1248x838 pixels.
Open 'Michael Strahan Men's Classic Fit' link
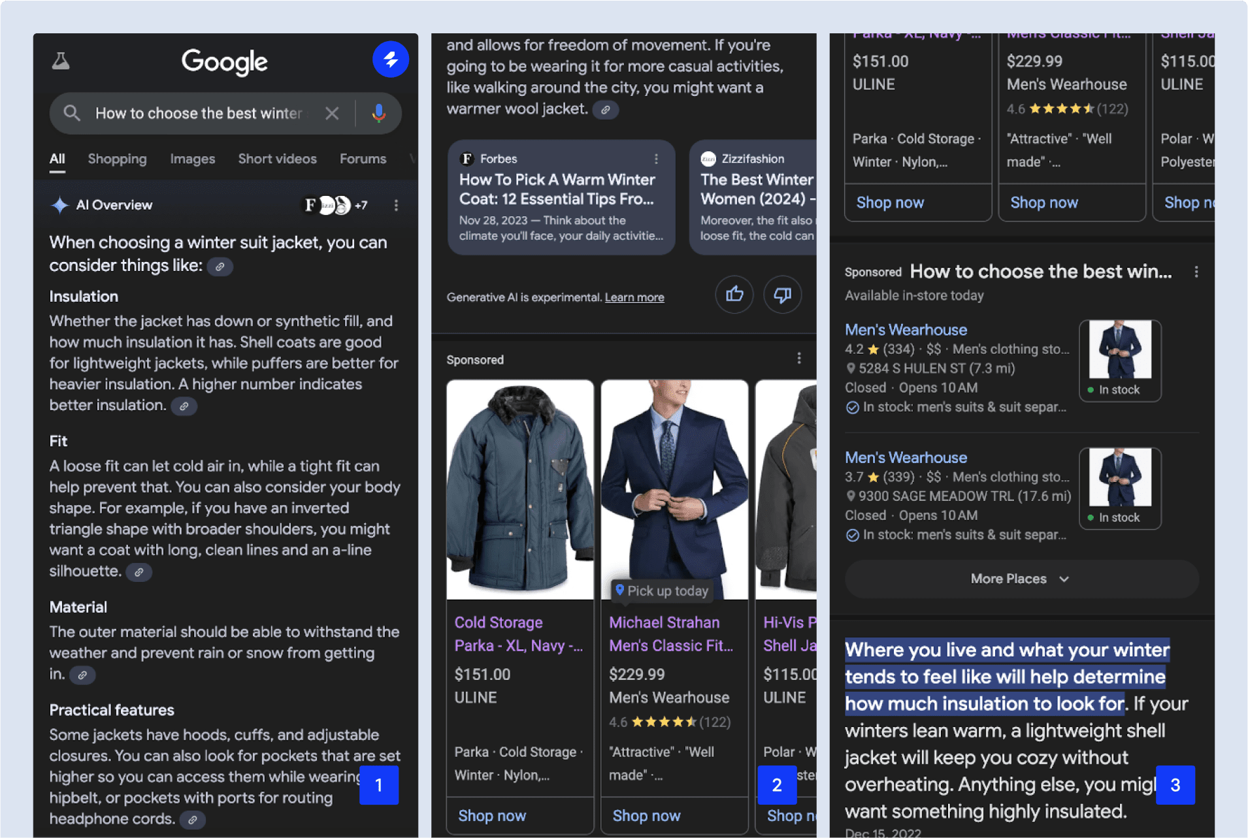[671, 634]
